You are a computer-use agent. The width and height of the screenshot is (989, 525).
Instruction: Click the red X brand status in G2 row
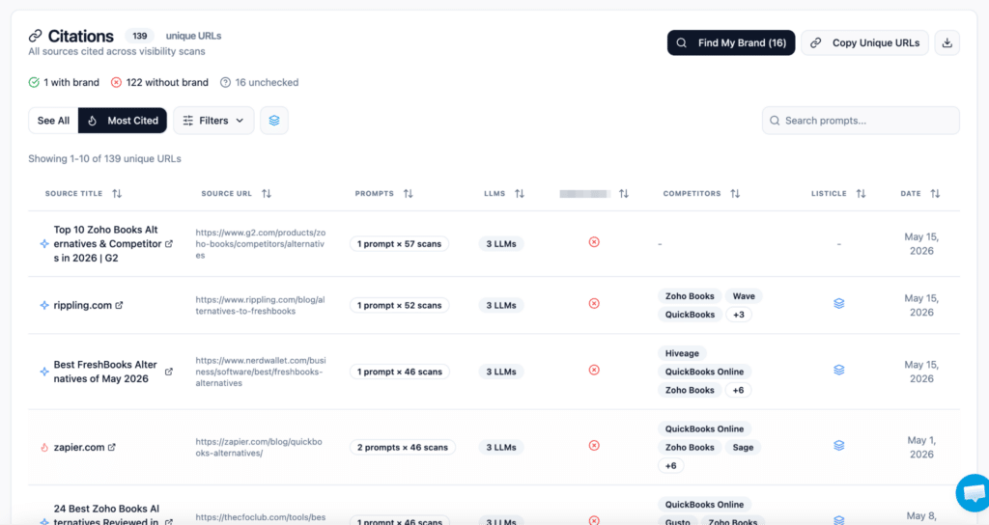594,242
